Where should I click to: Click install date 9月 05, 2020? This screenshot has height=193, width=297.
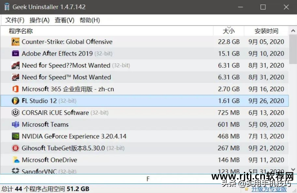tap(266, 42)
